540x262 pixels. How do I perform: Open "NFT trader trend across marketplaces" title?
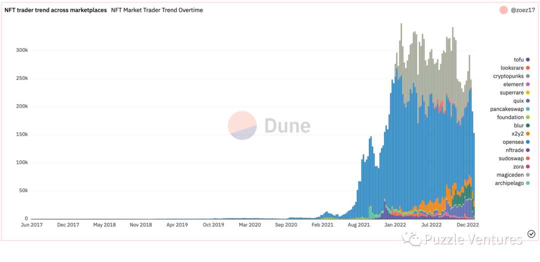click(x=55, y=10)
